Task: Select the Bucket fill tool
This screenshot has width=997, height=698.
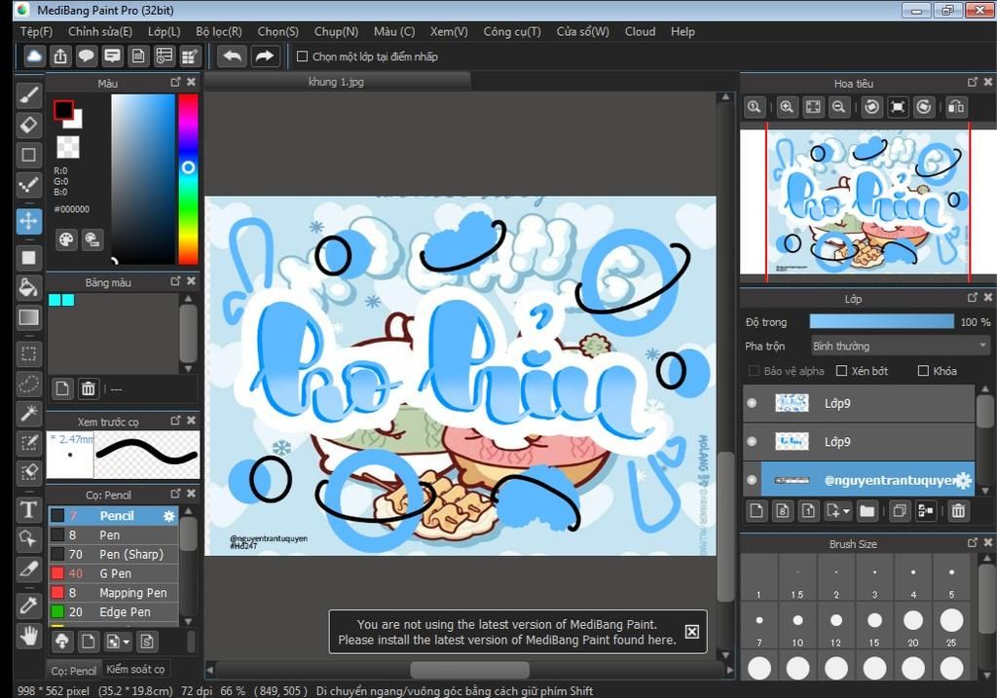Action: [x=28, y=287]
